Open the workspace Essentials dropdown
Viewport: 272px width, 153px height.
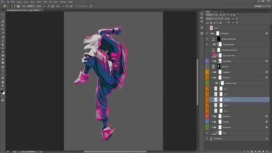coord(262,6)
